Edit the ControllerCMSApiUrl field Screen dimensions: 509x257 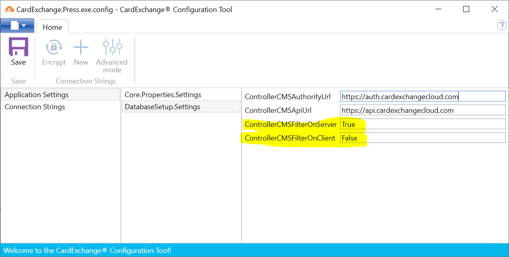point(422,110)
